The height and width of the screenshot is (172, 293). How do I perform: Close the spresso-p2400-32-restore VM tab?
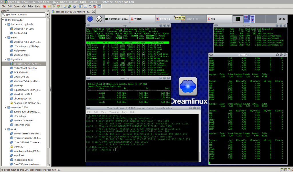(x=94, y=12)
